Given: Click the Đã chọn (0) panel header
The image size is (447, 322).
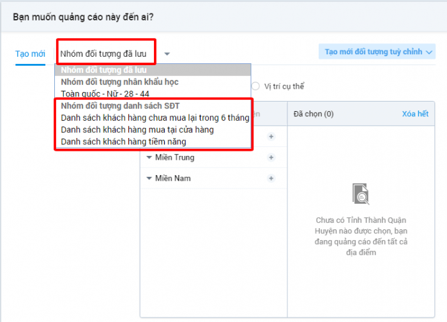Looking at the screenshot, I should [x=314, y=114].
